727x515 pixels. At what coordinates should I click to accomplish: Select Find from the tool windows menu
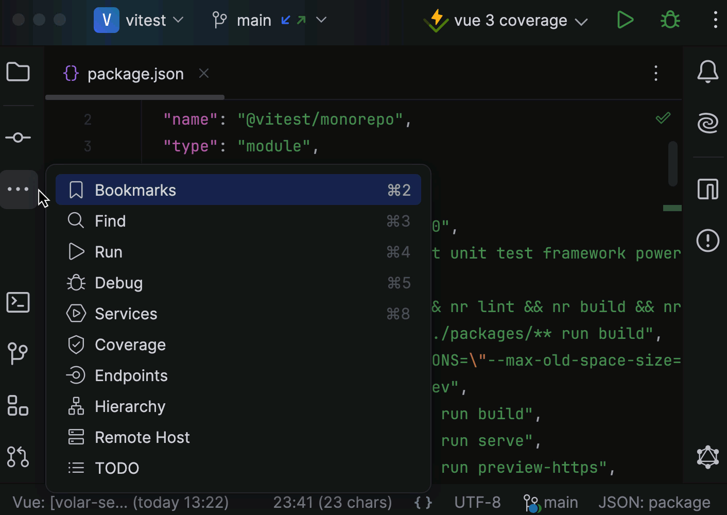coord(110,220)
